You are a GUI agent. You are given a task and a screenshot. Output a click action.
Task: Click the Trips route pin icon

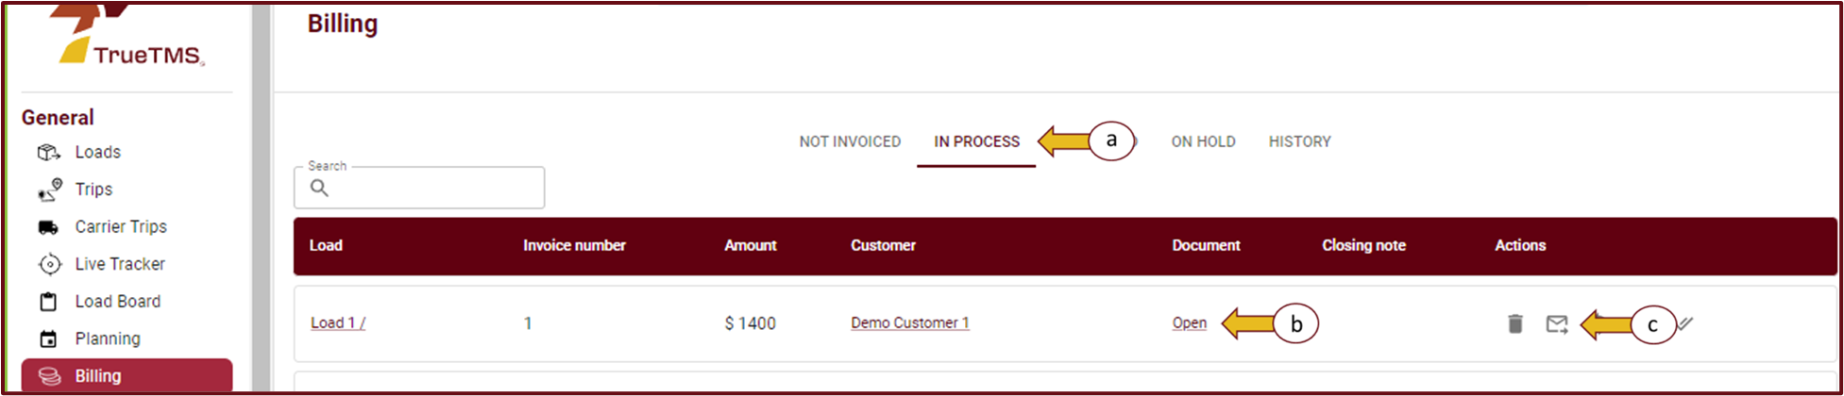click(49, 190)
